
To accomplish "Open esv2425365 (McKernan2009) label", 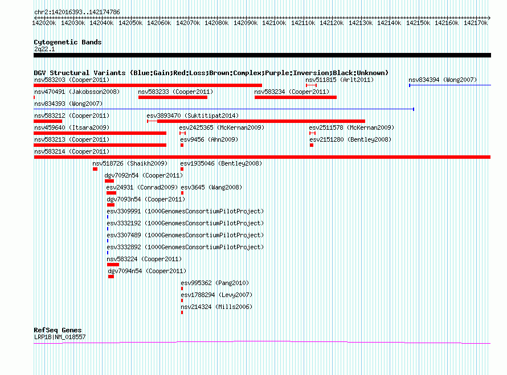I will point(222,127).
